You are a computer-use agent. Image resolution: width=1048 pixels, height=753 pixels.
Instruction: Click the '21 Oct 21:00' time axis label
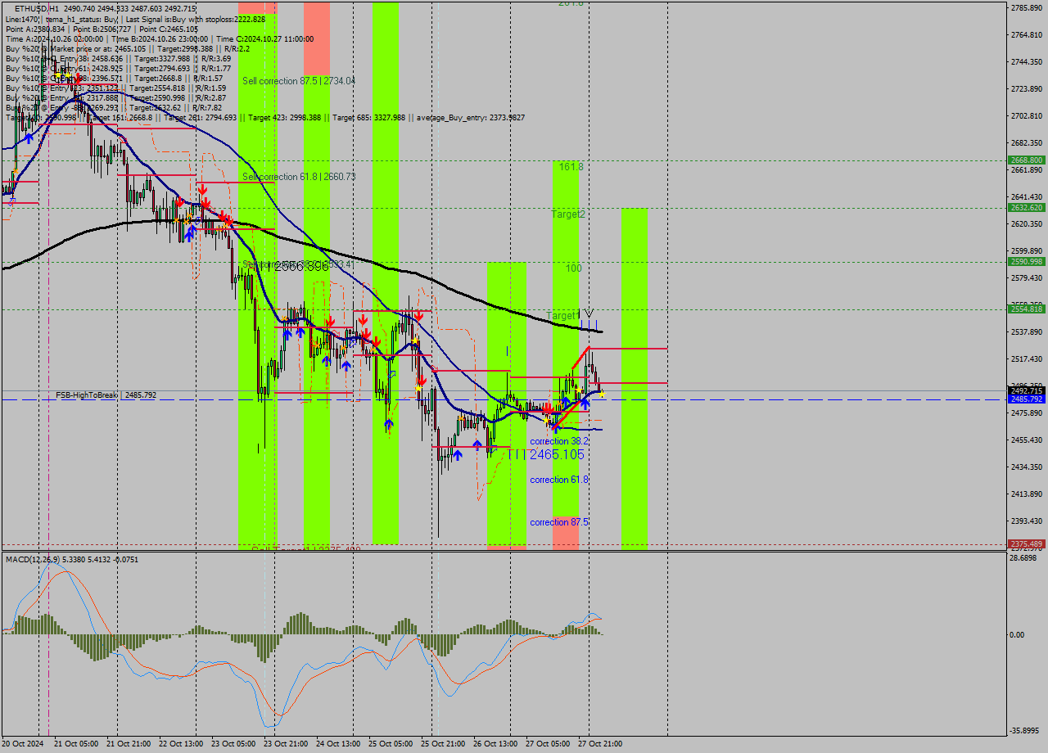tap(129, 744)
